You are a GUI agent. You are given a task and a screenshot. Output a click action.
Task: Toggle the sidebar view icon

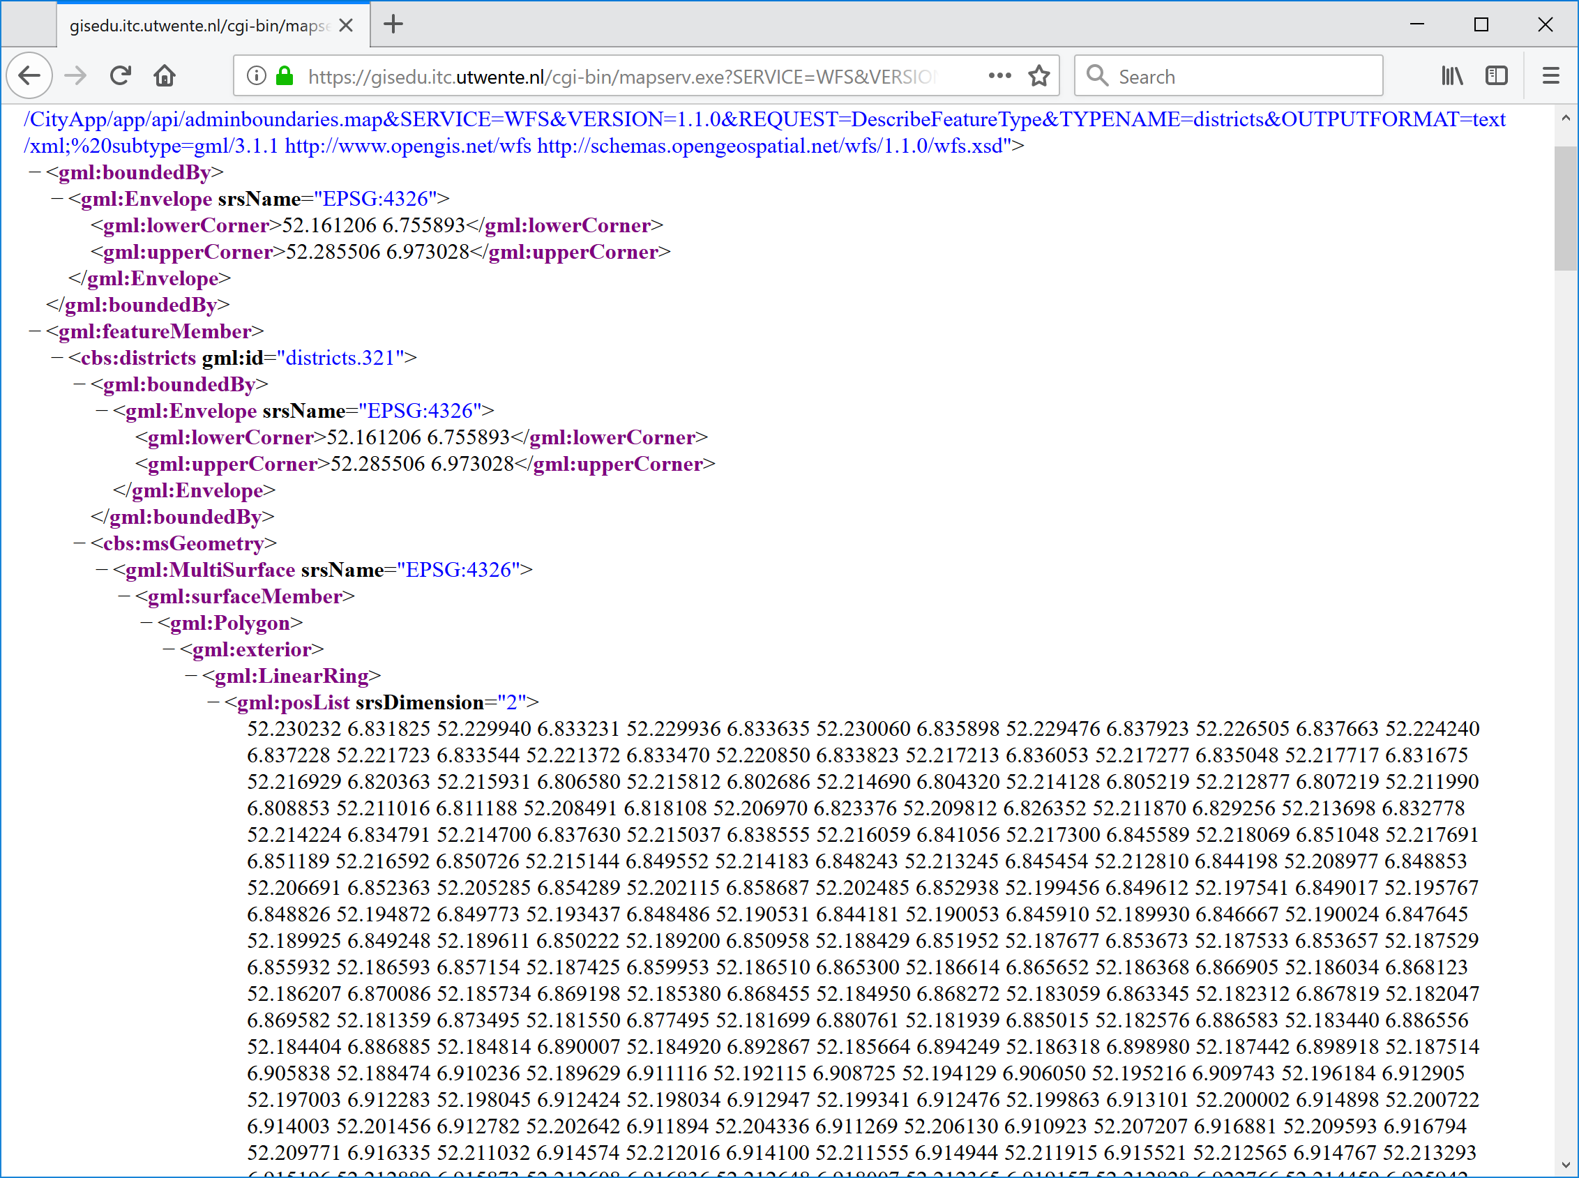pos(1496,75)
